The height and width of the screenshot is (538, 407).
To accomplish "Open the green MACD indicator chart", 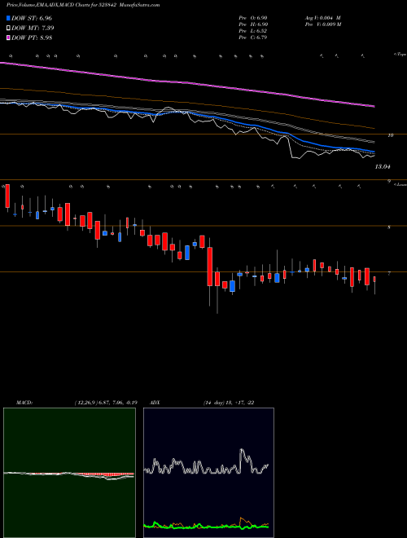I will tap(69, 473).
